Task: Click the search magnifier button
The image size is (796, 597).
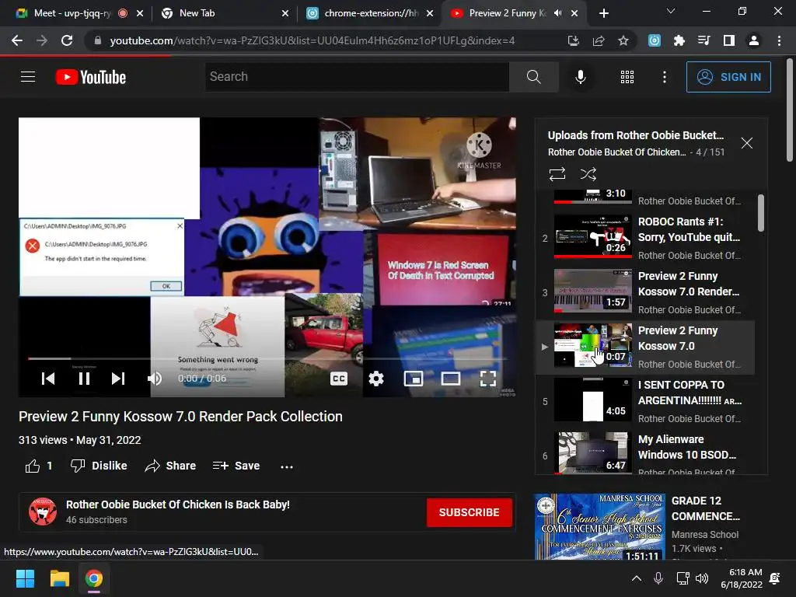Action: 533,77
